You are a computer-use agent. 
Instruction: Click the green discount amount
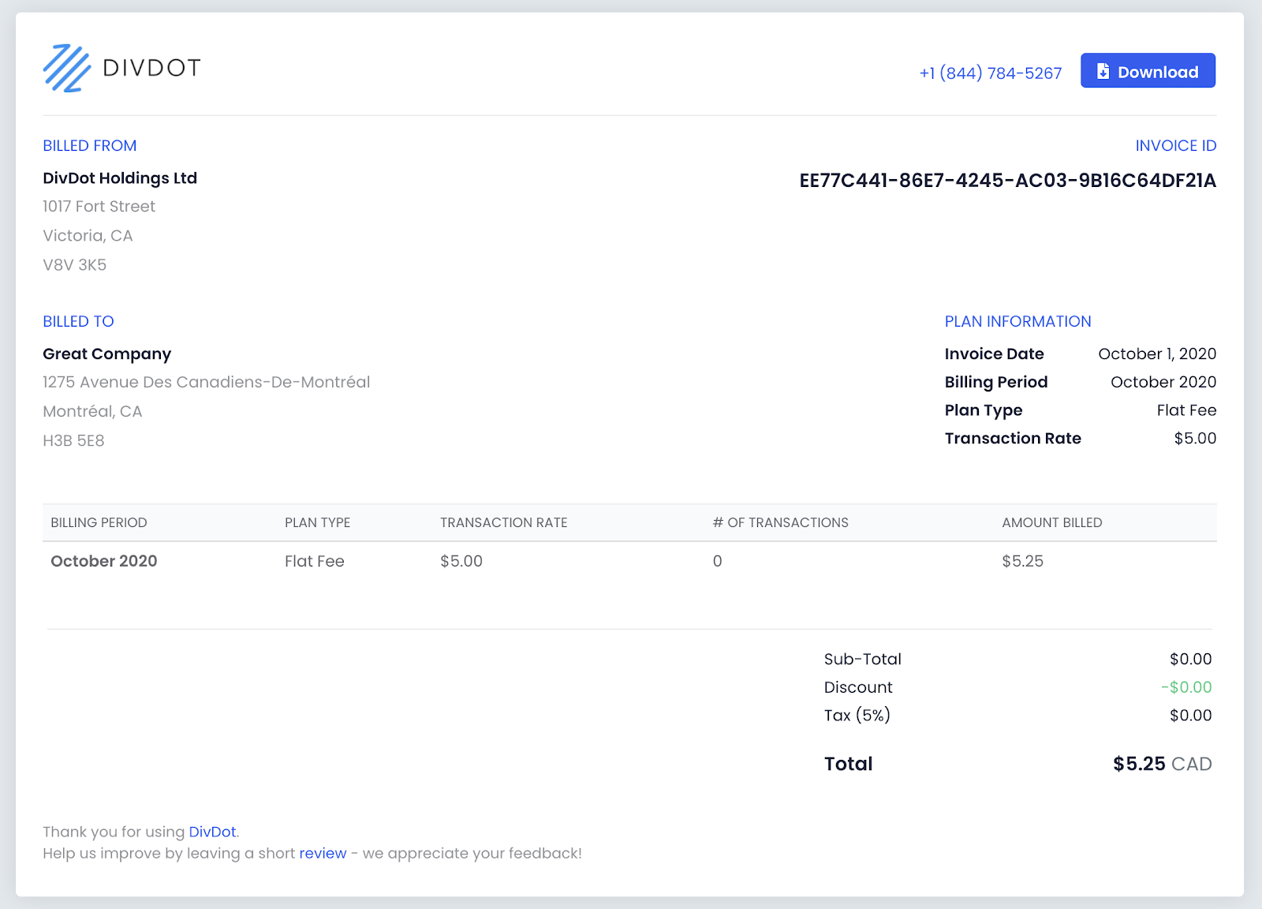(1185, 687)
